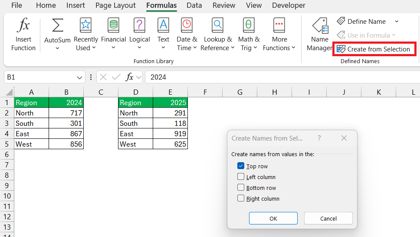Check the Right column checkbox
The height and width of the screenshot is (237, 420).
point(241,199)
